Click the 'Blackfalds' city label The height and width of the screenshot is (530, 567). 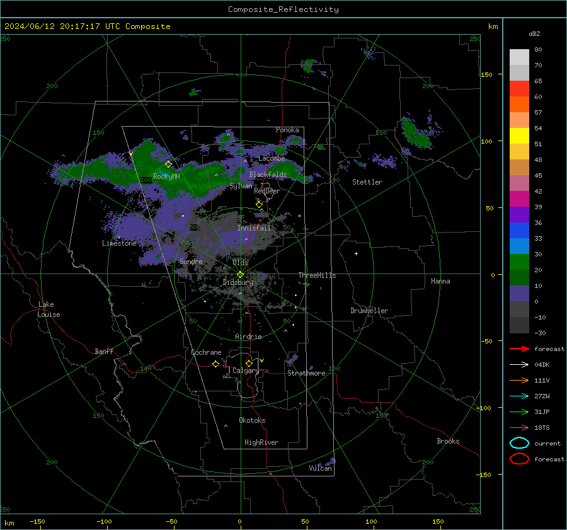coord(268,175)
